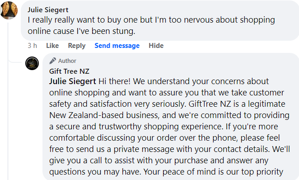The width and height of the screenshot is (299, 180).
Task: Hide Julie Siegert's comment
Action: 156,46
